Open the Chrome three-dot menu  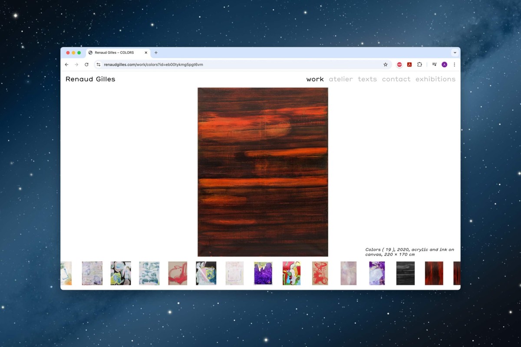click(x=454, y=65)
